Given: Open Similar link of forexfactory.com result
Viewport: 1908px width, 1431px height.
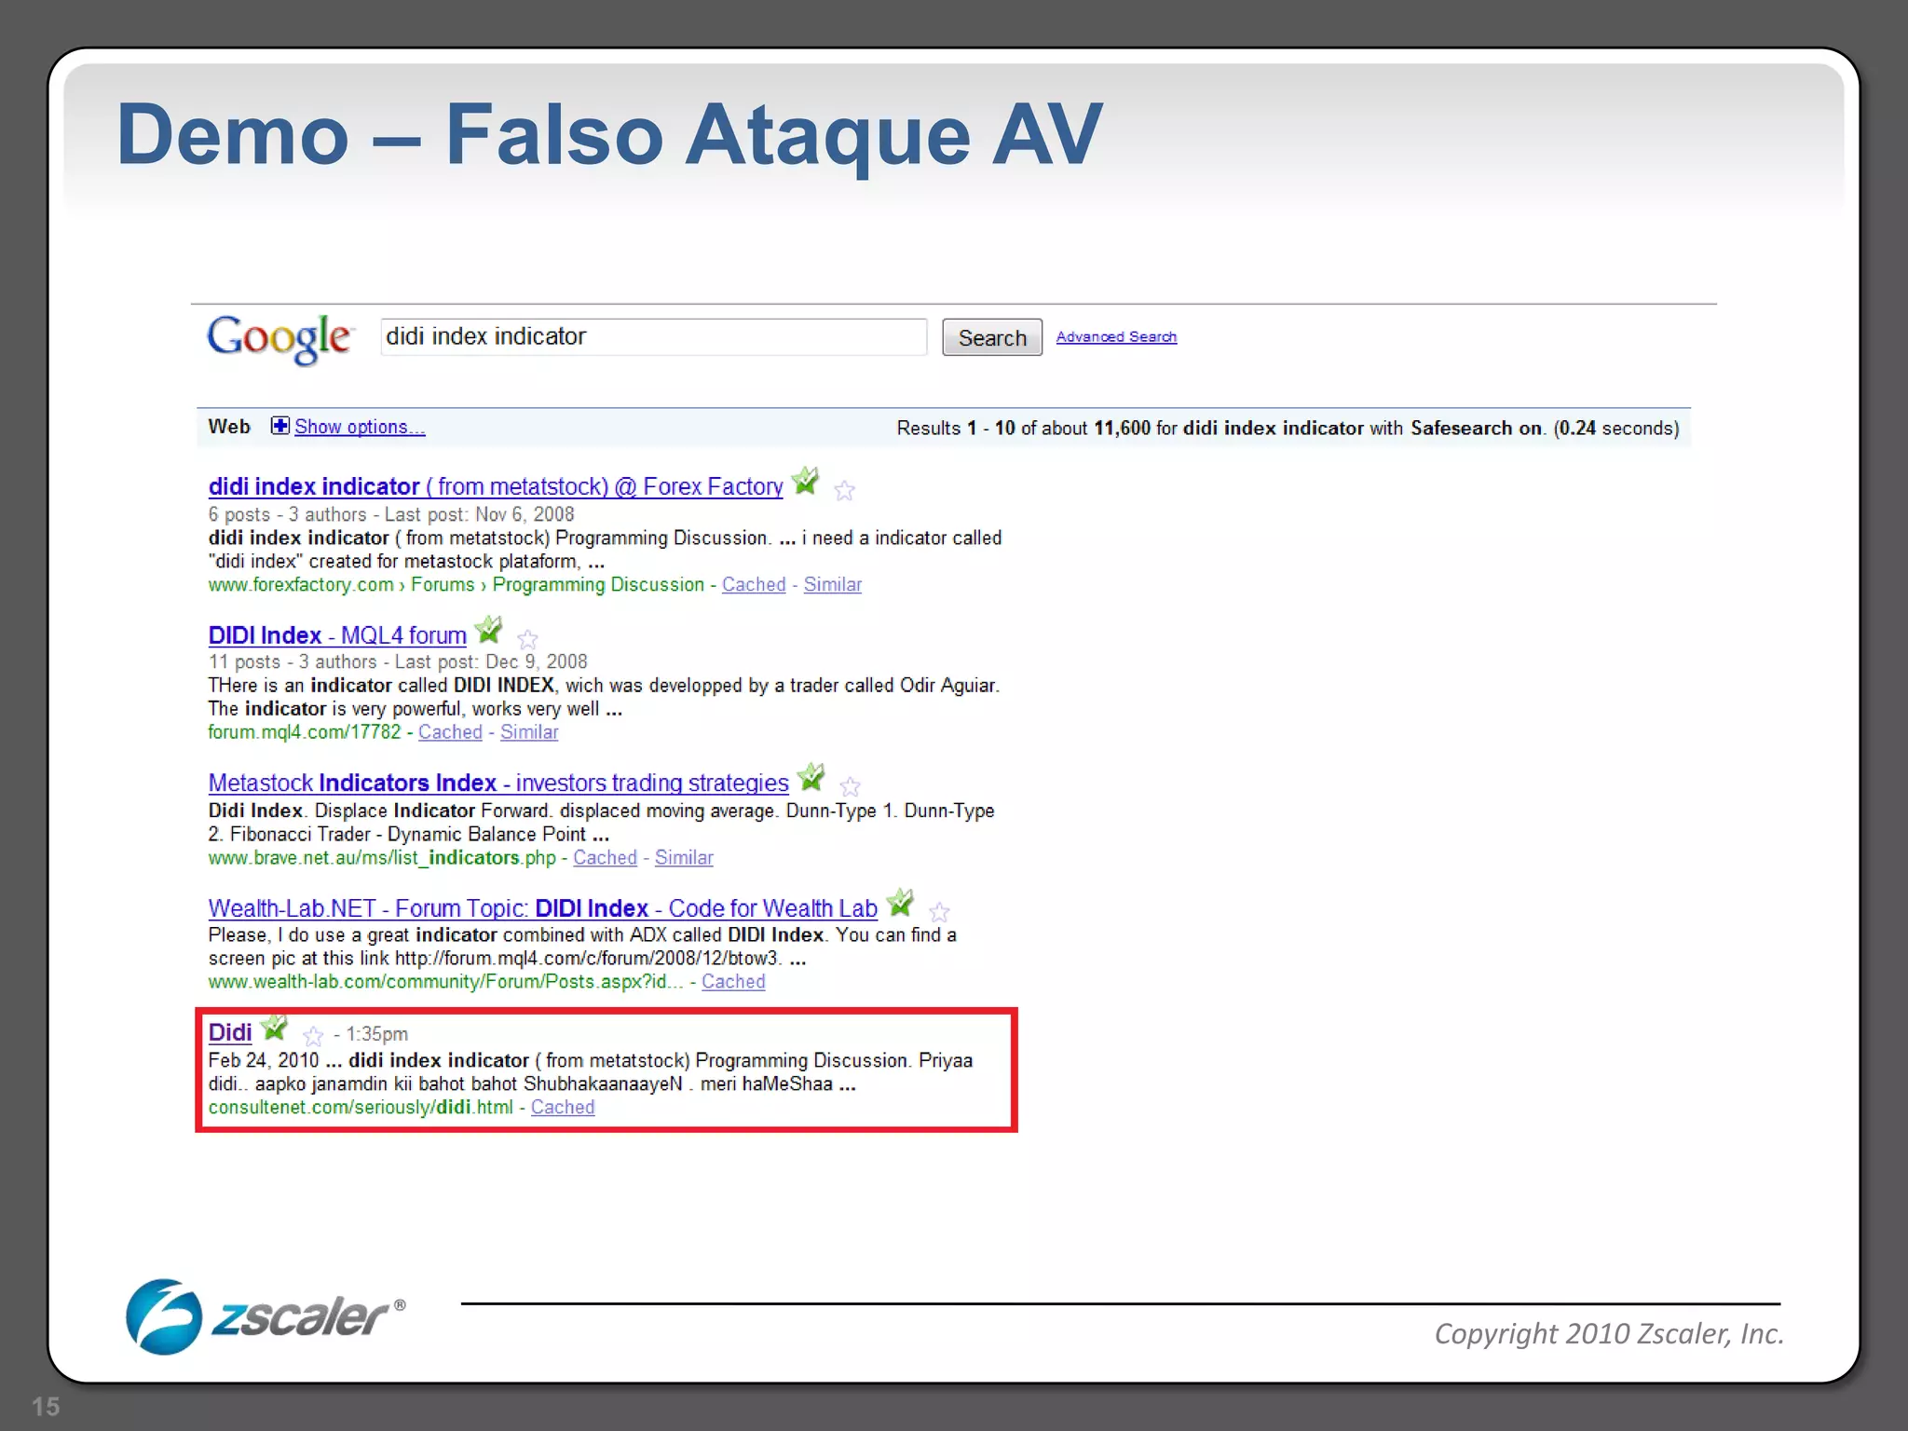Looking at the screenshot, I should pyautogui.click(x=833, y=584).
